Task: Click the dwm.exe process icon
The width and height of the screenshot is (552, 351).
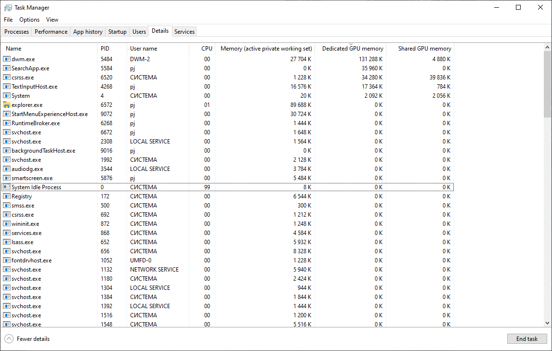Action: point(7,59)
